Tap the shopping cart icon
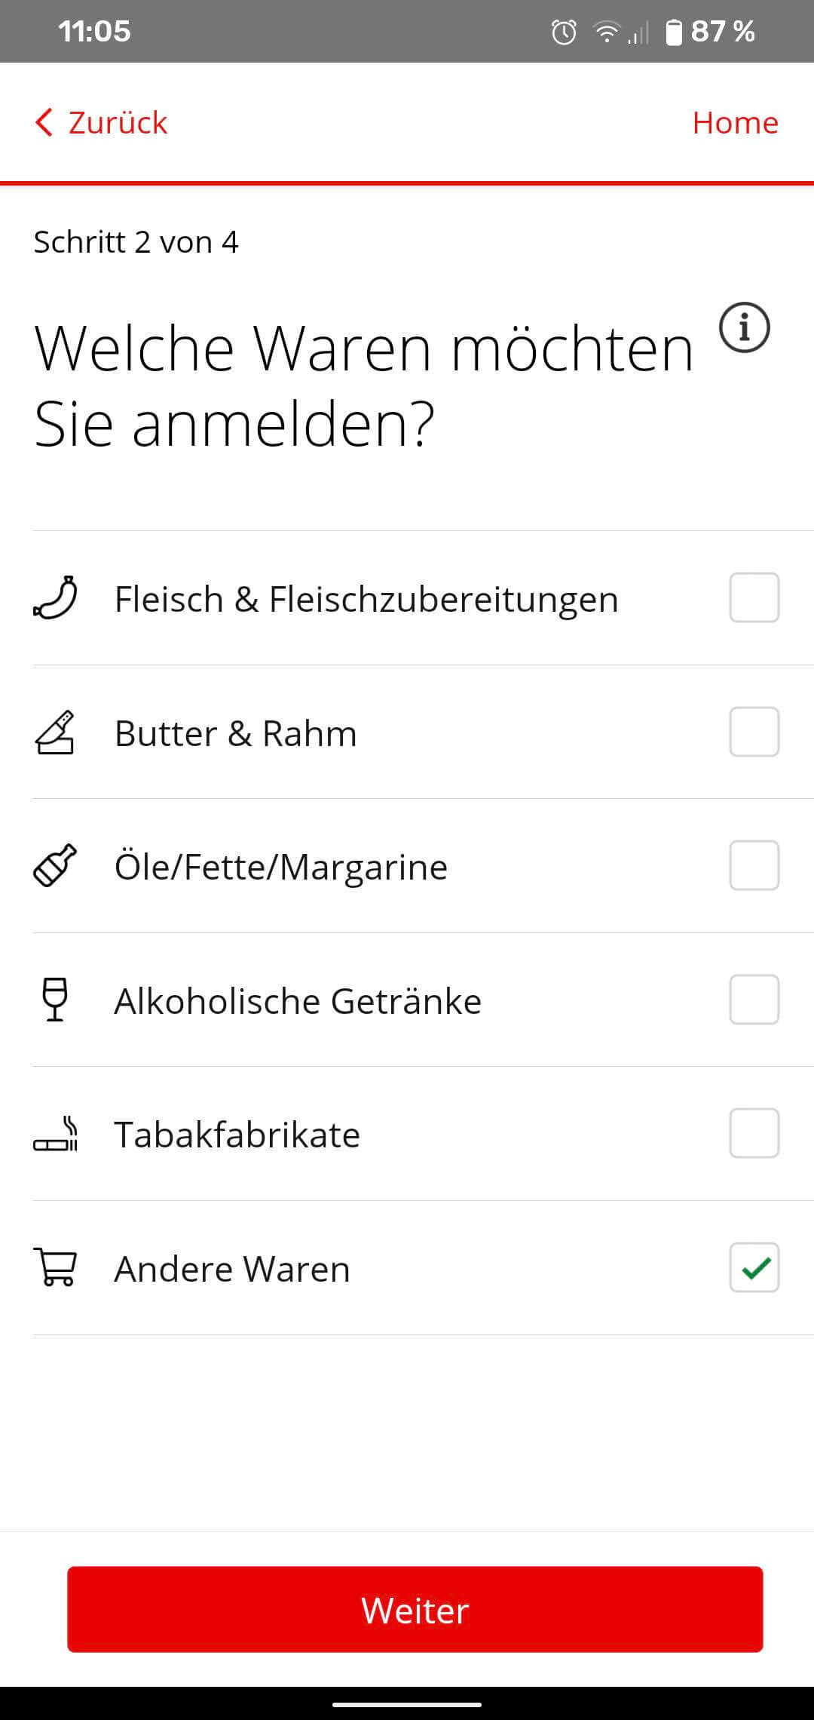The width and height of the screenshot is (814, 1720). (x=55, y=1267)
